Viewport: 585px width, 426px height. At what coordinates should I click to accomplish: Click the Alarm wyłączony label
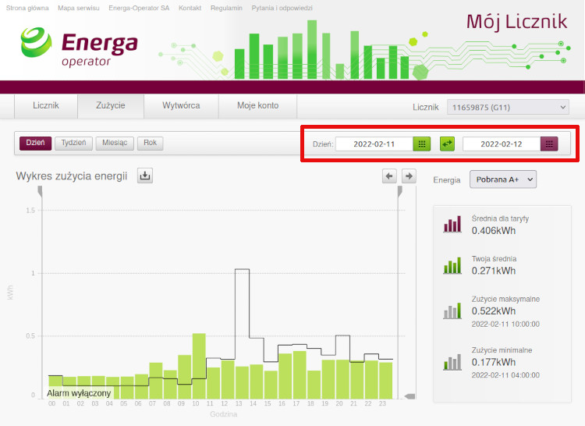point(79,393)
